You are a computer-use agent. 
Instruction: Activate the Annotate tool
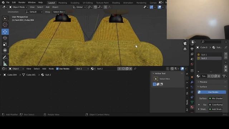tap(5, 57)
